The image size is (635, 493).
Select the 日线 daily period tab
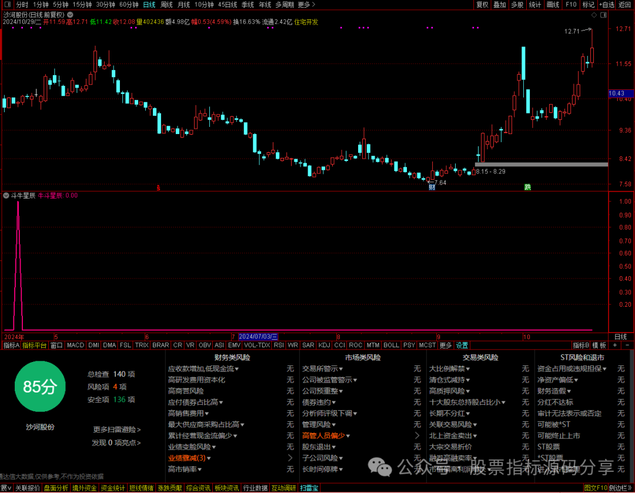click(x=149, y=5)
